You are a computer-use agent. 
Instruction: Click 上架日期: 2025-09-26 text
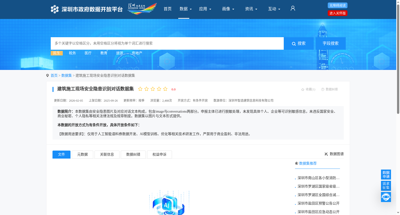103,101
